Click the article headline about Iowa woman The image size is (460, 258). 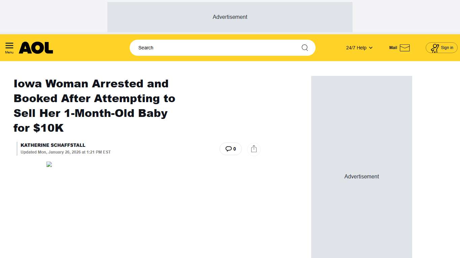pyautogui.click(x=94, y=106)
